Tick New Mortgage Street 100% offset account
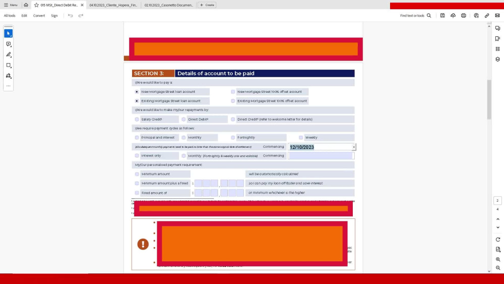This screenshot has height=284, width=504. (x=233, y=92)
